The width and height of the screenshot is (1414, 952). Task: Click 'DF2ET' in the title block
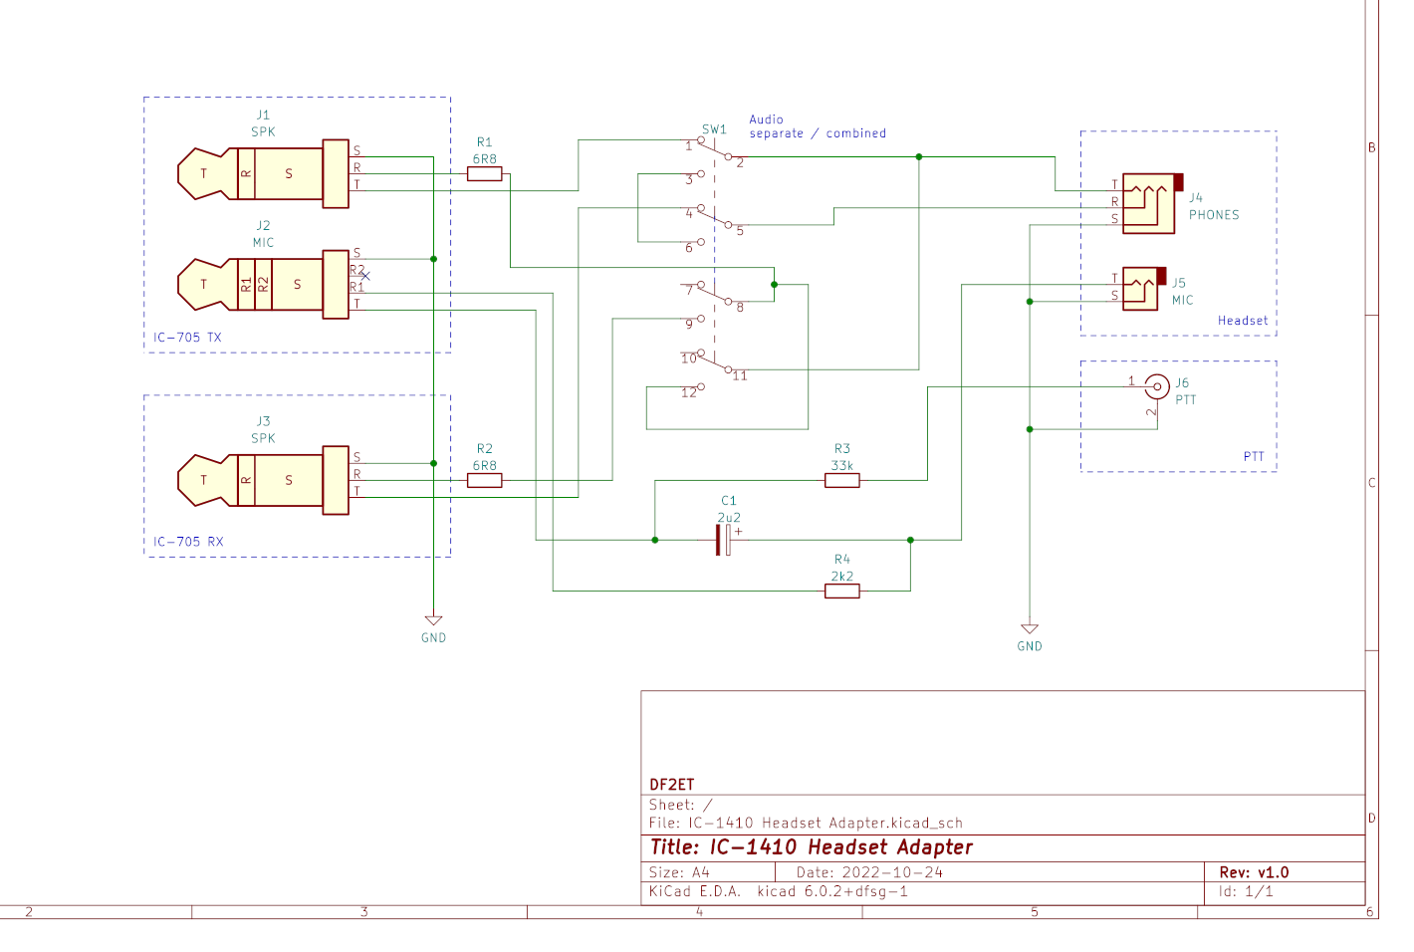tap(672, 785)
